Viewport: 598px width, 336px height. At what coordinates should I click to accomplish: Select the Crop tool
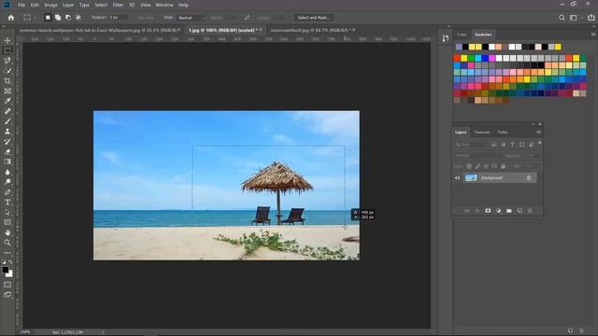pos(7,81)
